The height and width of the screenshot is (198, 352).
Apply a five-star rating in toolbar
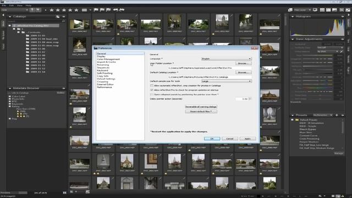point(76,10)
